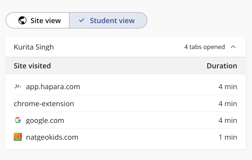Click the globe icon in Site view
This screenshot has width=252, height=160.
point(22,21)
